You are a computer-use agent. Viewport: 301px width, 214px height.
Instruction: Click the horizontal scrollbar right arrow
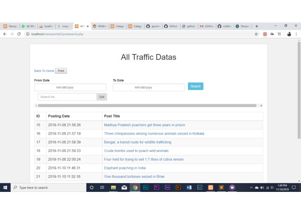coord(261,106)
